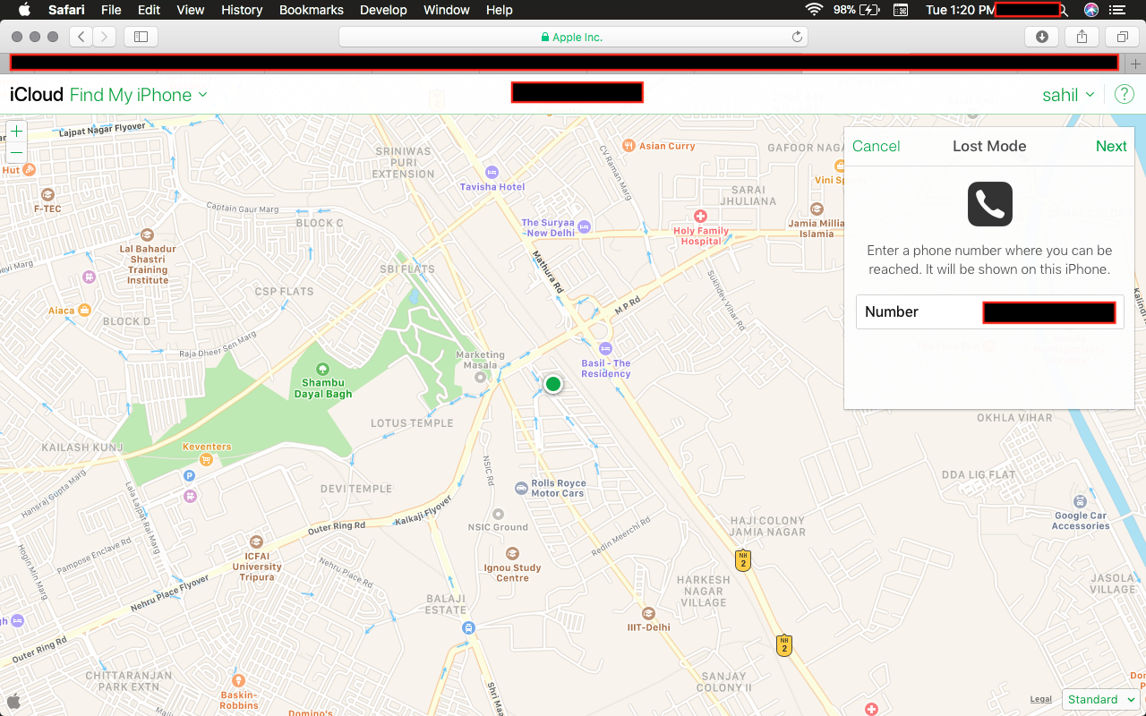Click the Safari forward navigation arrow
The width and height of the screenshot is (1146, 716).
pos(105,37)
